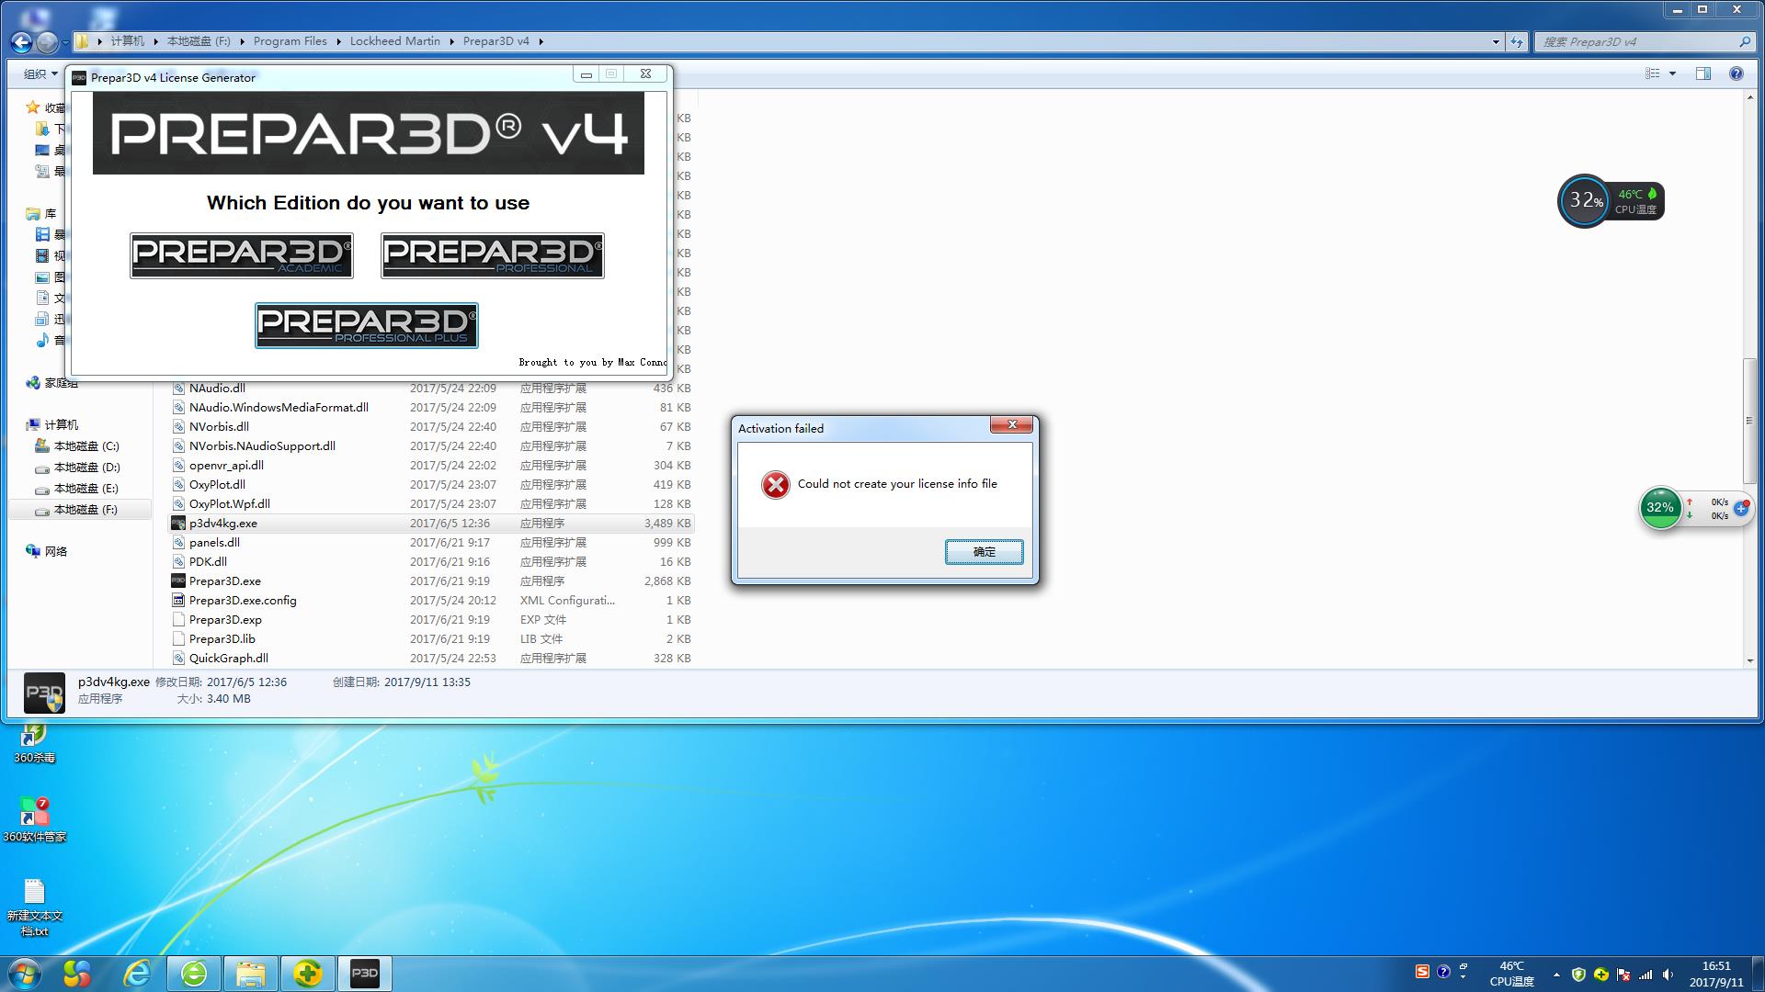This screenshot has width=1765, height=992.
Task: Select p3dv4kg.exe file row
Action: coord(431,523)
